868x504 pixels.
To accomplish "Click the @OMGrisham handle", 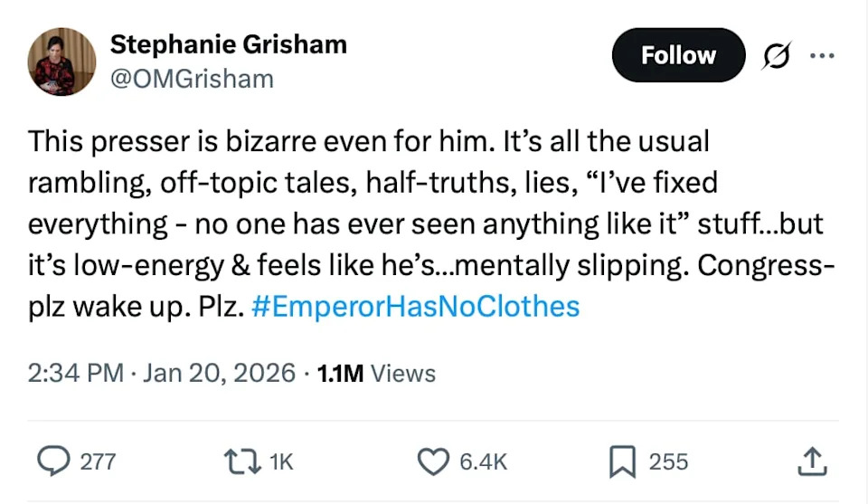I will [x=192, y=79].
